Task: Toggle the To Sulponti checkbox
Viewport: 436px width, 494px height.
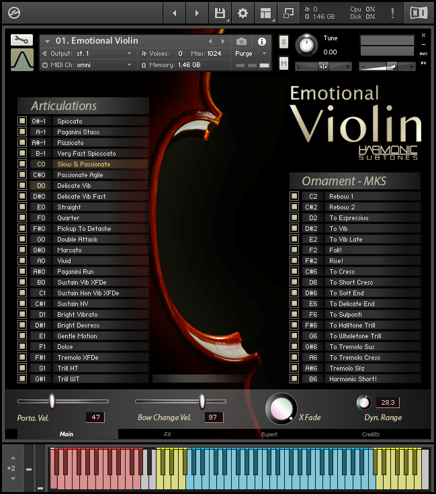Action: [x=294, y=314]
